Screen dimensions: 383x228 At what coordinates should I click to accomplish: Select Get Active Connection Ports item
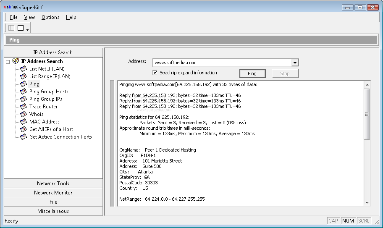[x=60, y=137]
